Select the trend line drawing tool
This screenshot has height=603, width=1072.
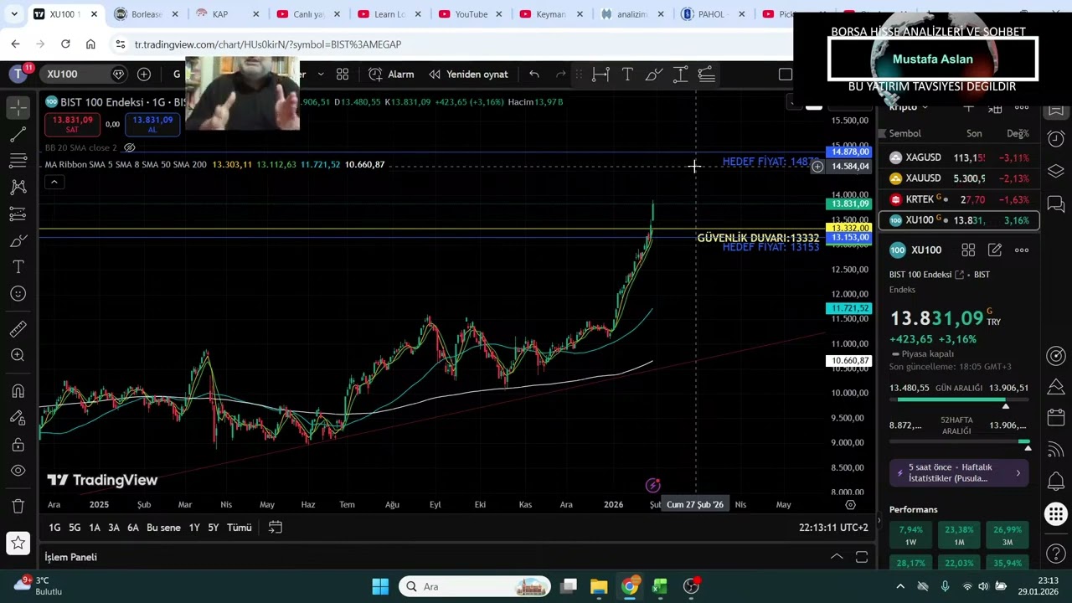18,134
